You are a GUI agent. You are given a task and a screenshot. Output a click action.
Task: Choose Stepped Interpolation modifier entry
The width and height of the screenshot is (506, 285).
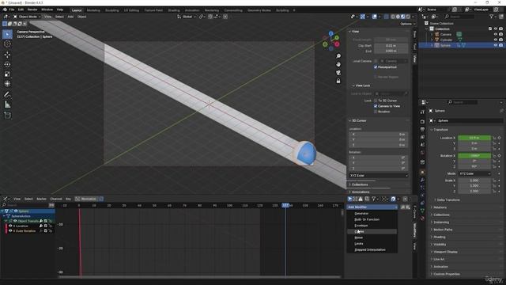coord(372,250)
